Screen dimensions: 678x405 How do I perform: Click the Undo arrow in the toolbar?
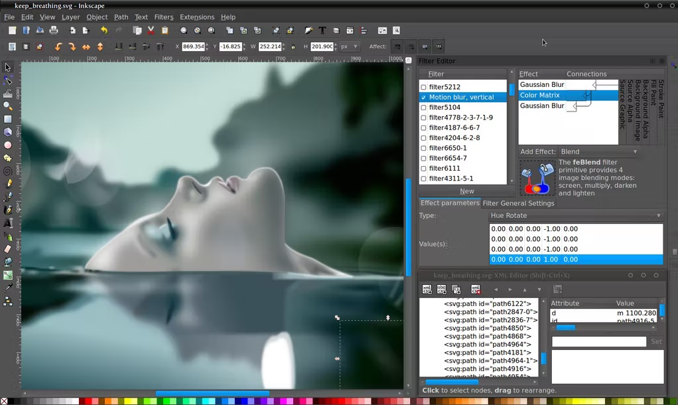click(x=104, y=31)
